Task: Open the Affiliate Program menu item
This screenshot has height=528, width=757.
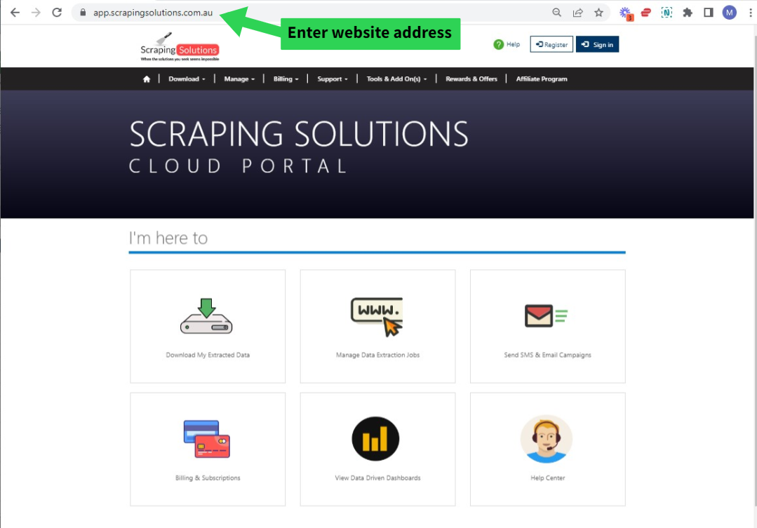Action: (x=542, y=79)
